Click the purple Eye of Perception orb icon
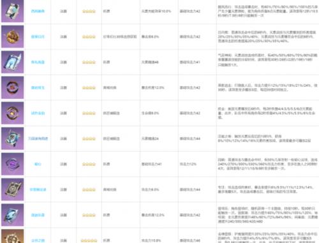Image resolution: width=319 pixels, height=243 pixels. (12, 164)
